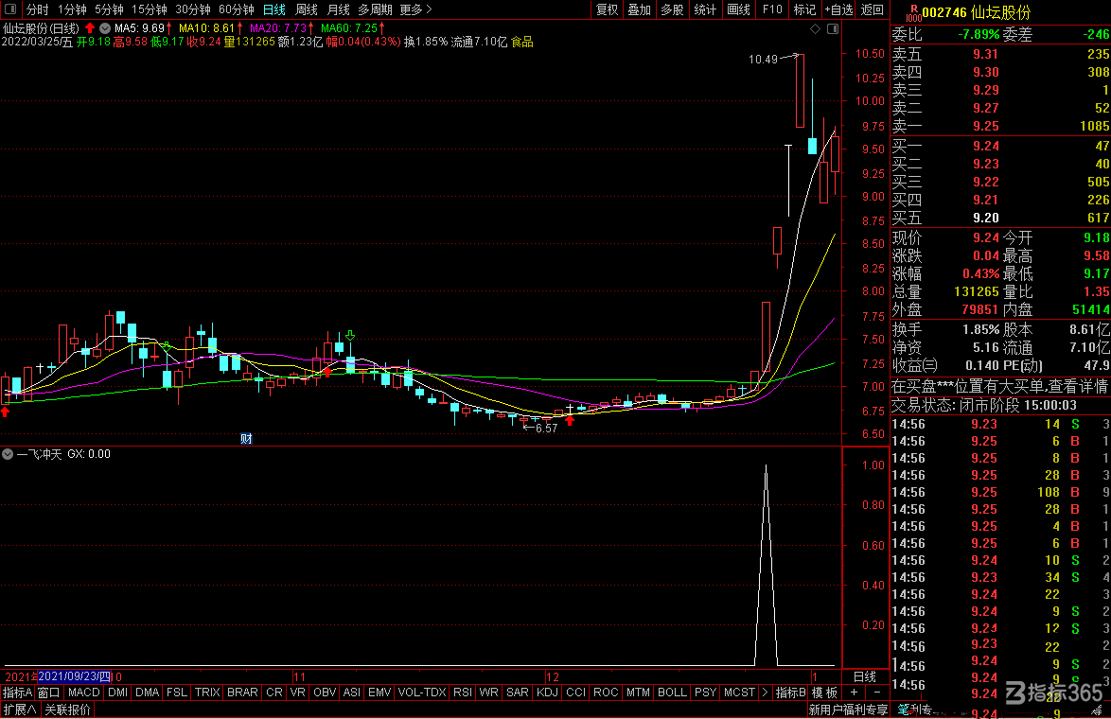
Task: Click the 统计 statistics button
Action: click(x=705, y=9)
